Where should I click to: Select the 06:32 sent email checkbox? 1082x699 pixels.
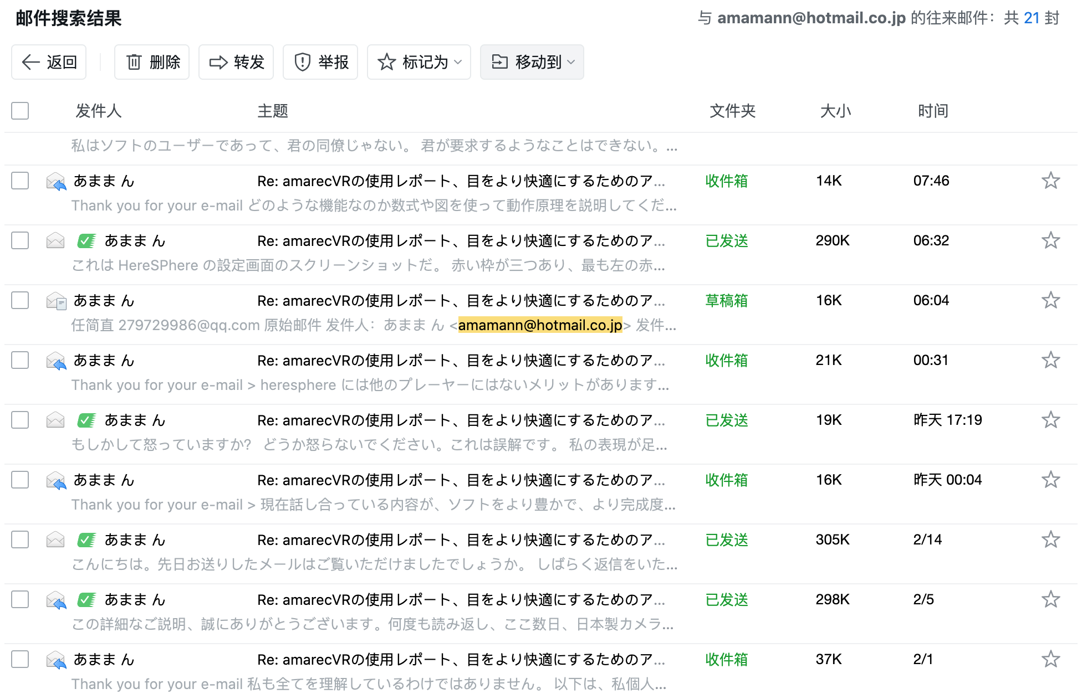coord(20,240)
